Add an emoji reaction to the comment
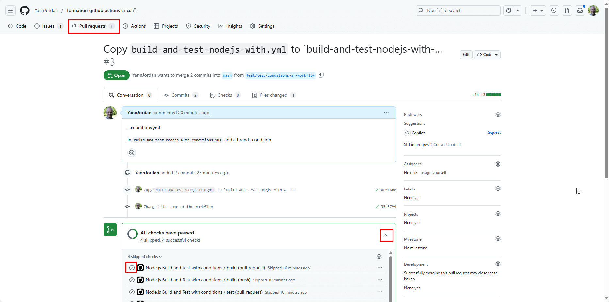Image resolution: width=609 pixels, height=302 pixels. click(x=132, y=153)
